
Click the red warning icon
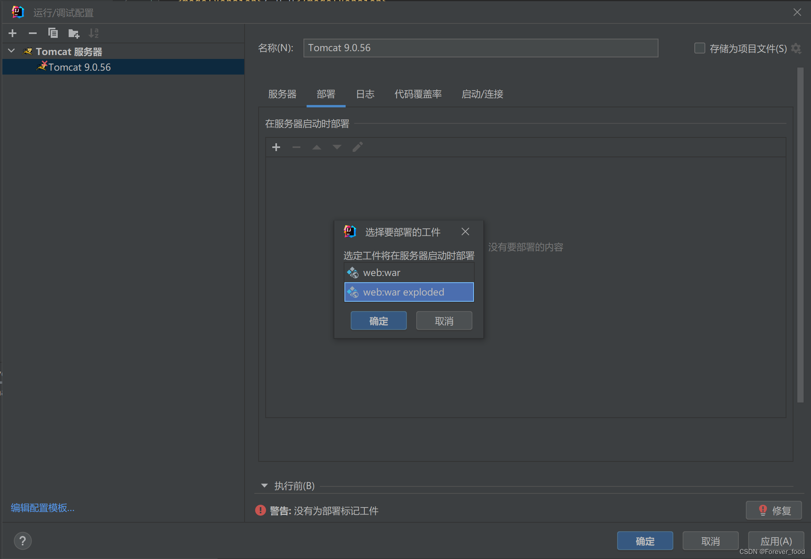pyautogui.click(x=260, y=511)
